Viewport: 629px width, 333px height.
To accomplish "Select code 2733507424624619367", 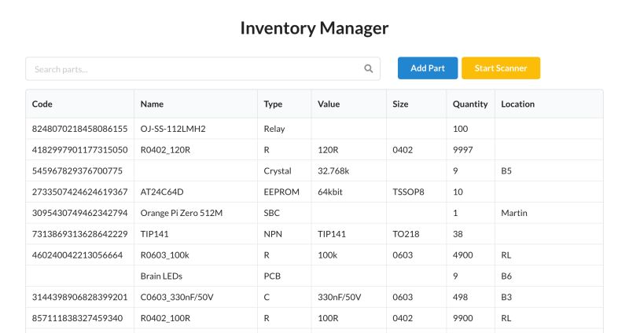I will pos(80,192).
